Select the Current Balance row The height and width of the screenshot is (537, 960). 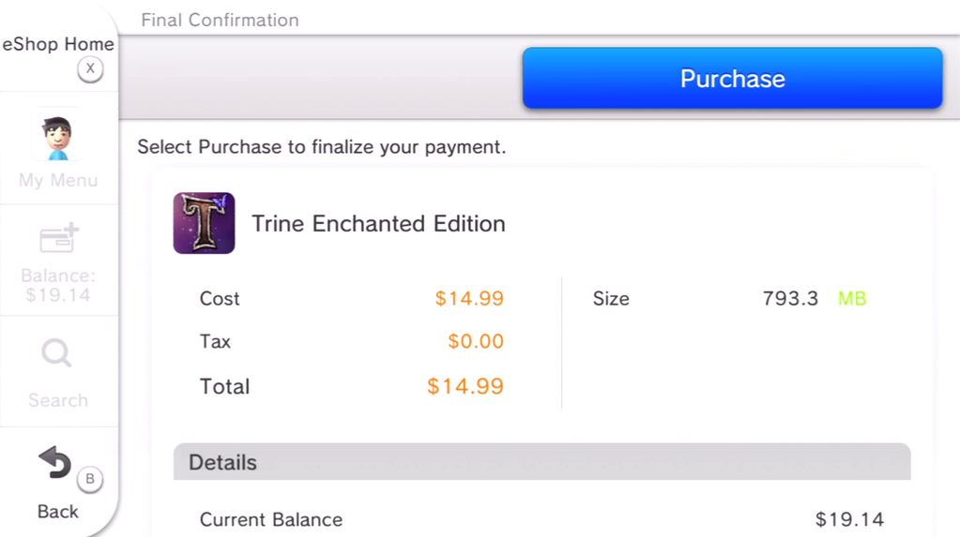click(x=541, y=519)
